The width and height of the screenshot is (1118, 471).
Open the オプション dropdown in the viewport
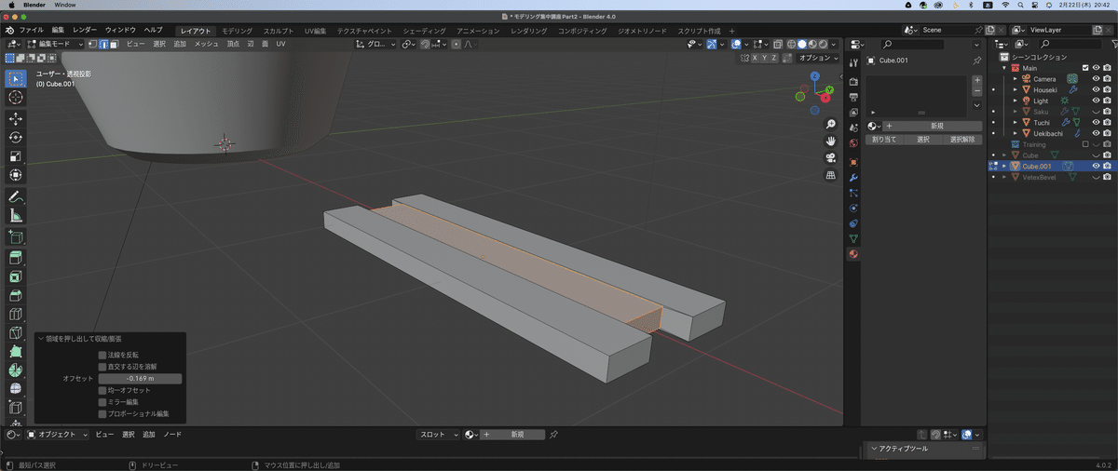(819, 58)
